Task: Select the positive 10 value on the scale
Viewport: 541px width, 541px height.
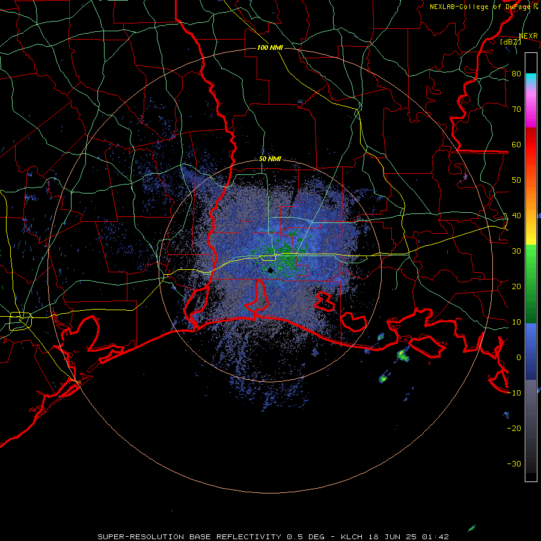Action: [516, 322]
